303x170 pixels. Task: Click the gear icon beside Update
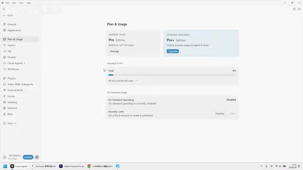click(37, 157)
